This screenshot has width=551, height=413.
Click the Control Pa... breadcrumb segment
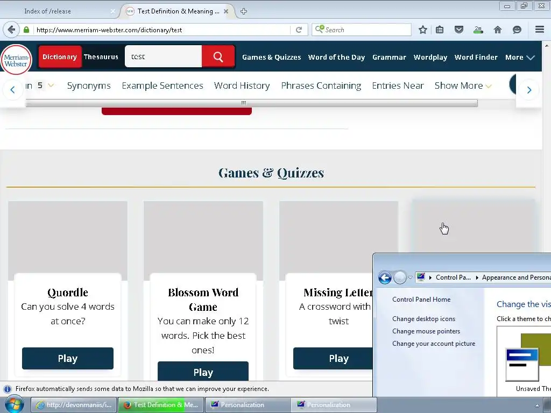pyautogui.click(x=453, y=277)
